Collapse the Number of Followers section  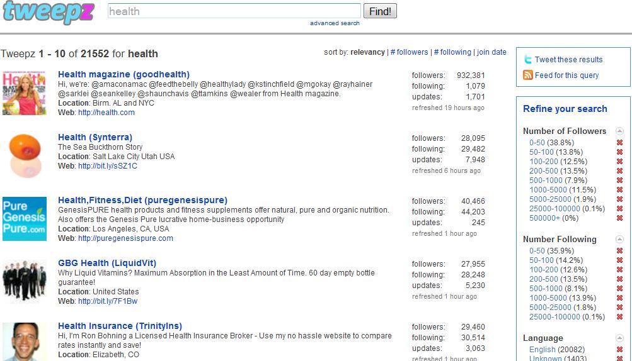[x=619, y=131]
